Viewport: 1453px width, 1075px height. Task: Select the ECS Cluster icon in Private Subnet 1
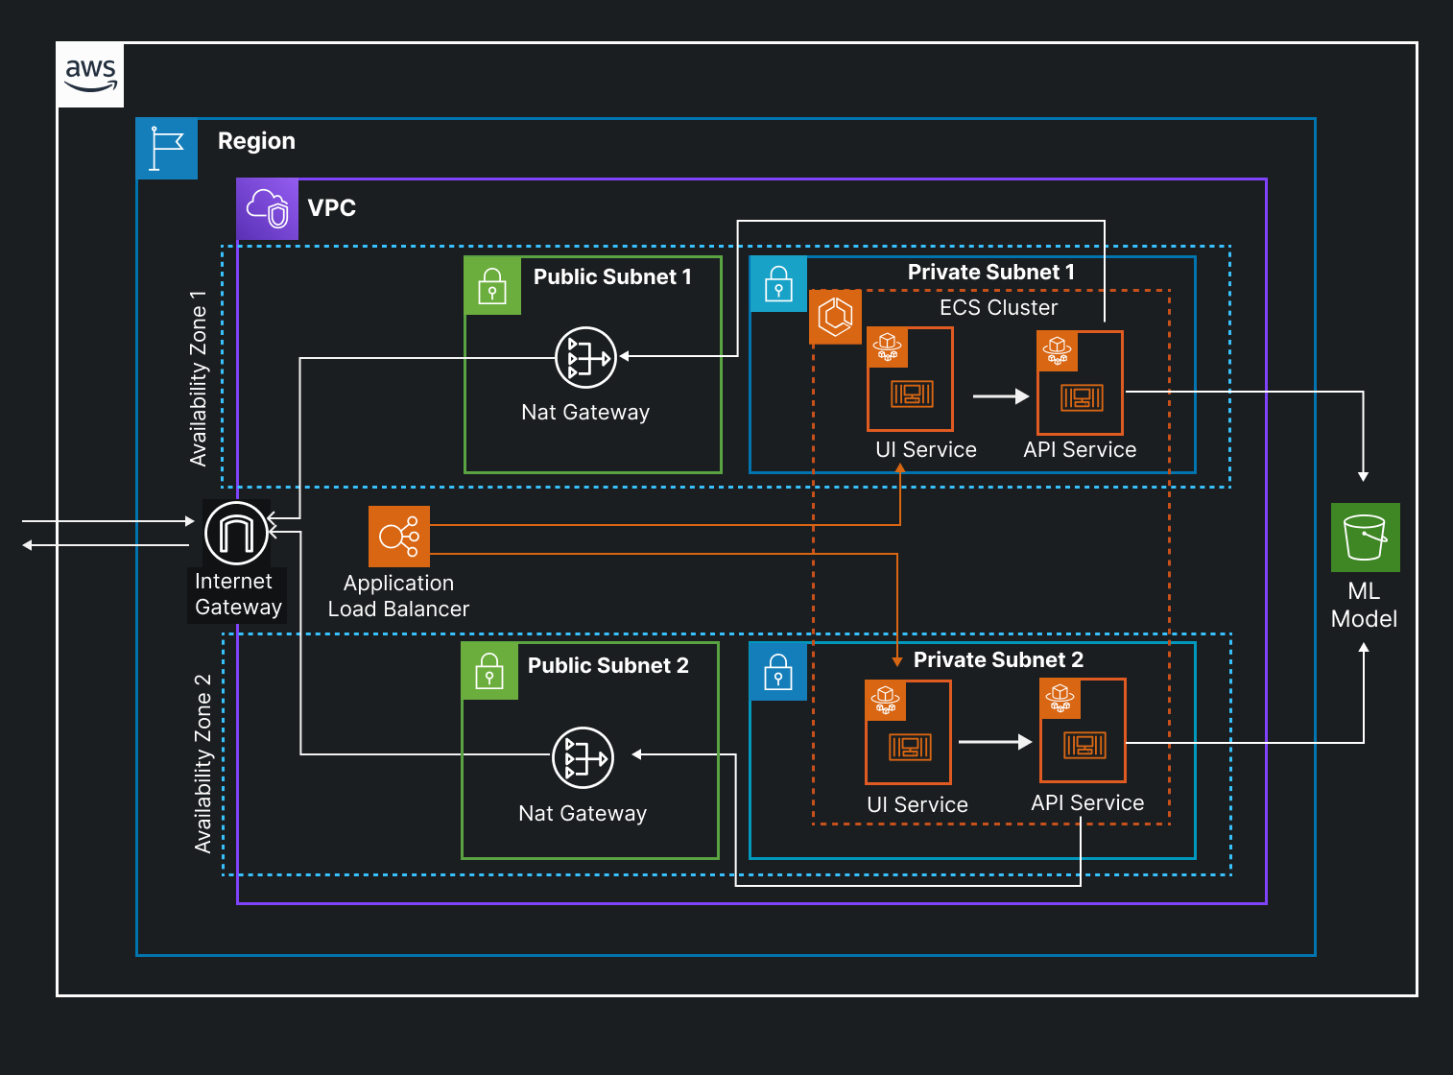[x=834, y=318]
